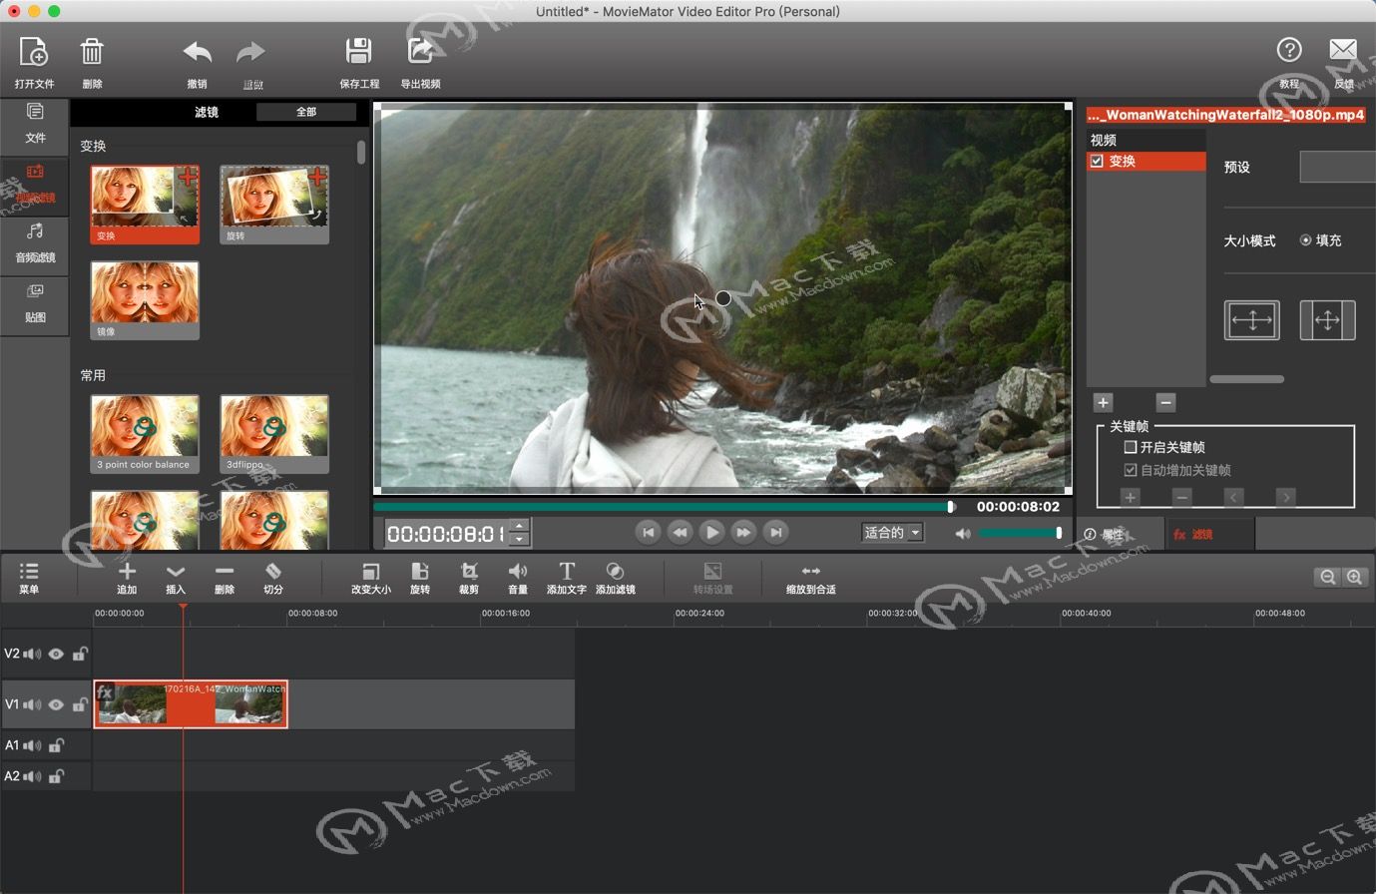The image size is (1376, 894).
Task: Open the timeline 菜单 menu icon
Action: [29, 572]
